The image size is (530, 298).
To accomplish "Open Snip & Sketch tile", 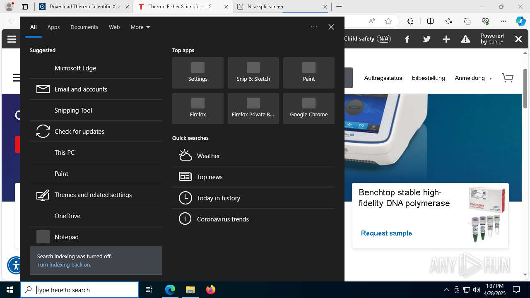I will (x=253, y=73).
